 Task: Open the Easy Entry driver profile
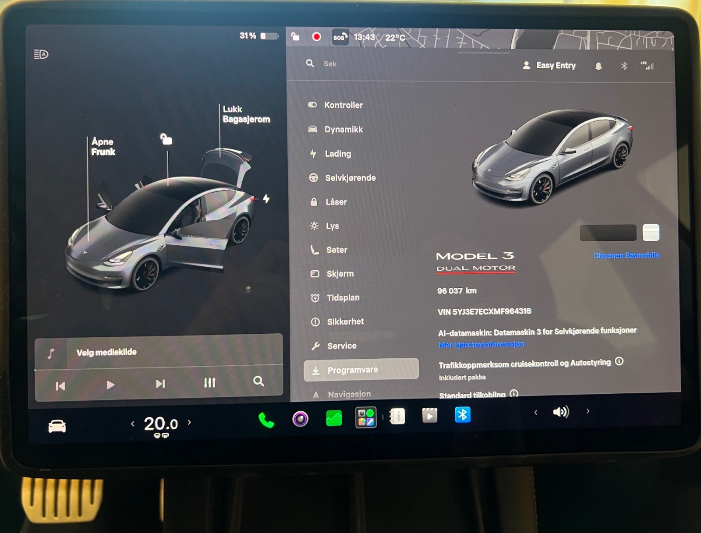[549, 66]
